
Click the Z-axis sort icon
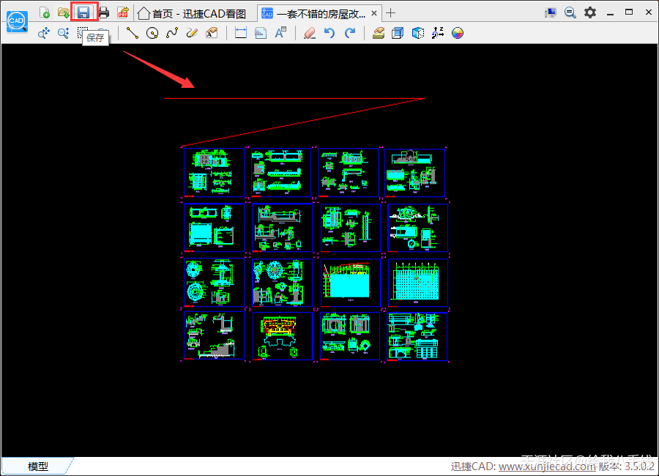438,33
